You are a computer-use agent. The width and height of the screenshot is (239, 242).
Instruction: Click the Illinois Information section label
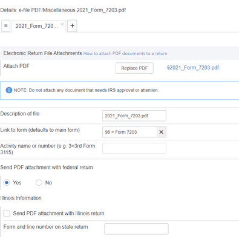(21, 198)
